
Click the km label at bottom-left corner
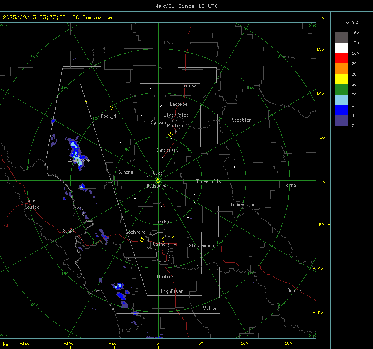6,344
